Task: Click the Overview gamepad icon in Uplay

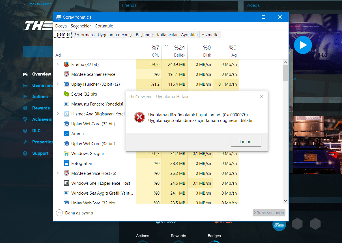Action: point(25,74)
